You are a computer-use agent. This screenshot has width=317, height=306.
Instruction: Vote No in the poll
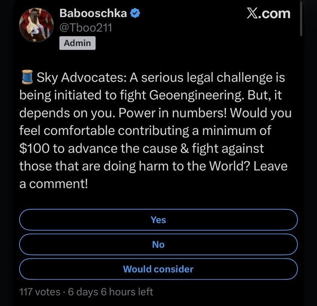click(x=158, y=245)
